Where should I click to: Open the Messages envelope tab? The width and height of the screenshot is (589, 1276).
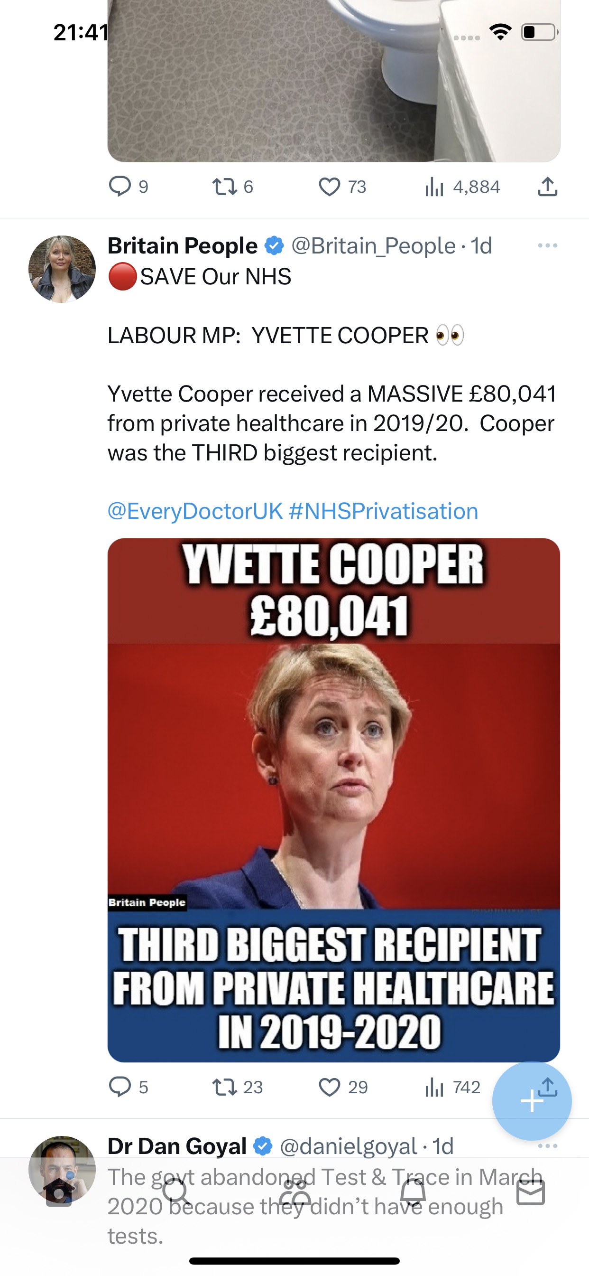click(x=531, y=1192)
